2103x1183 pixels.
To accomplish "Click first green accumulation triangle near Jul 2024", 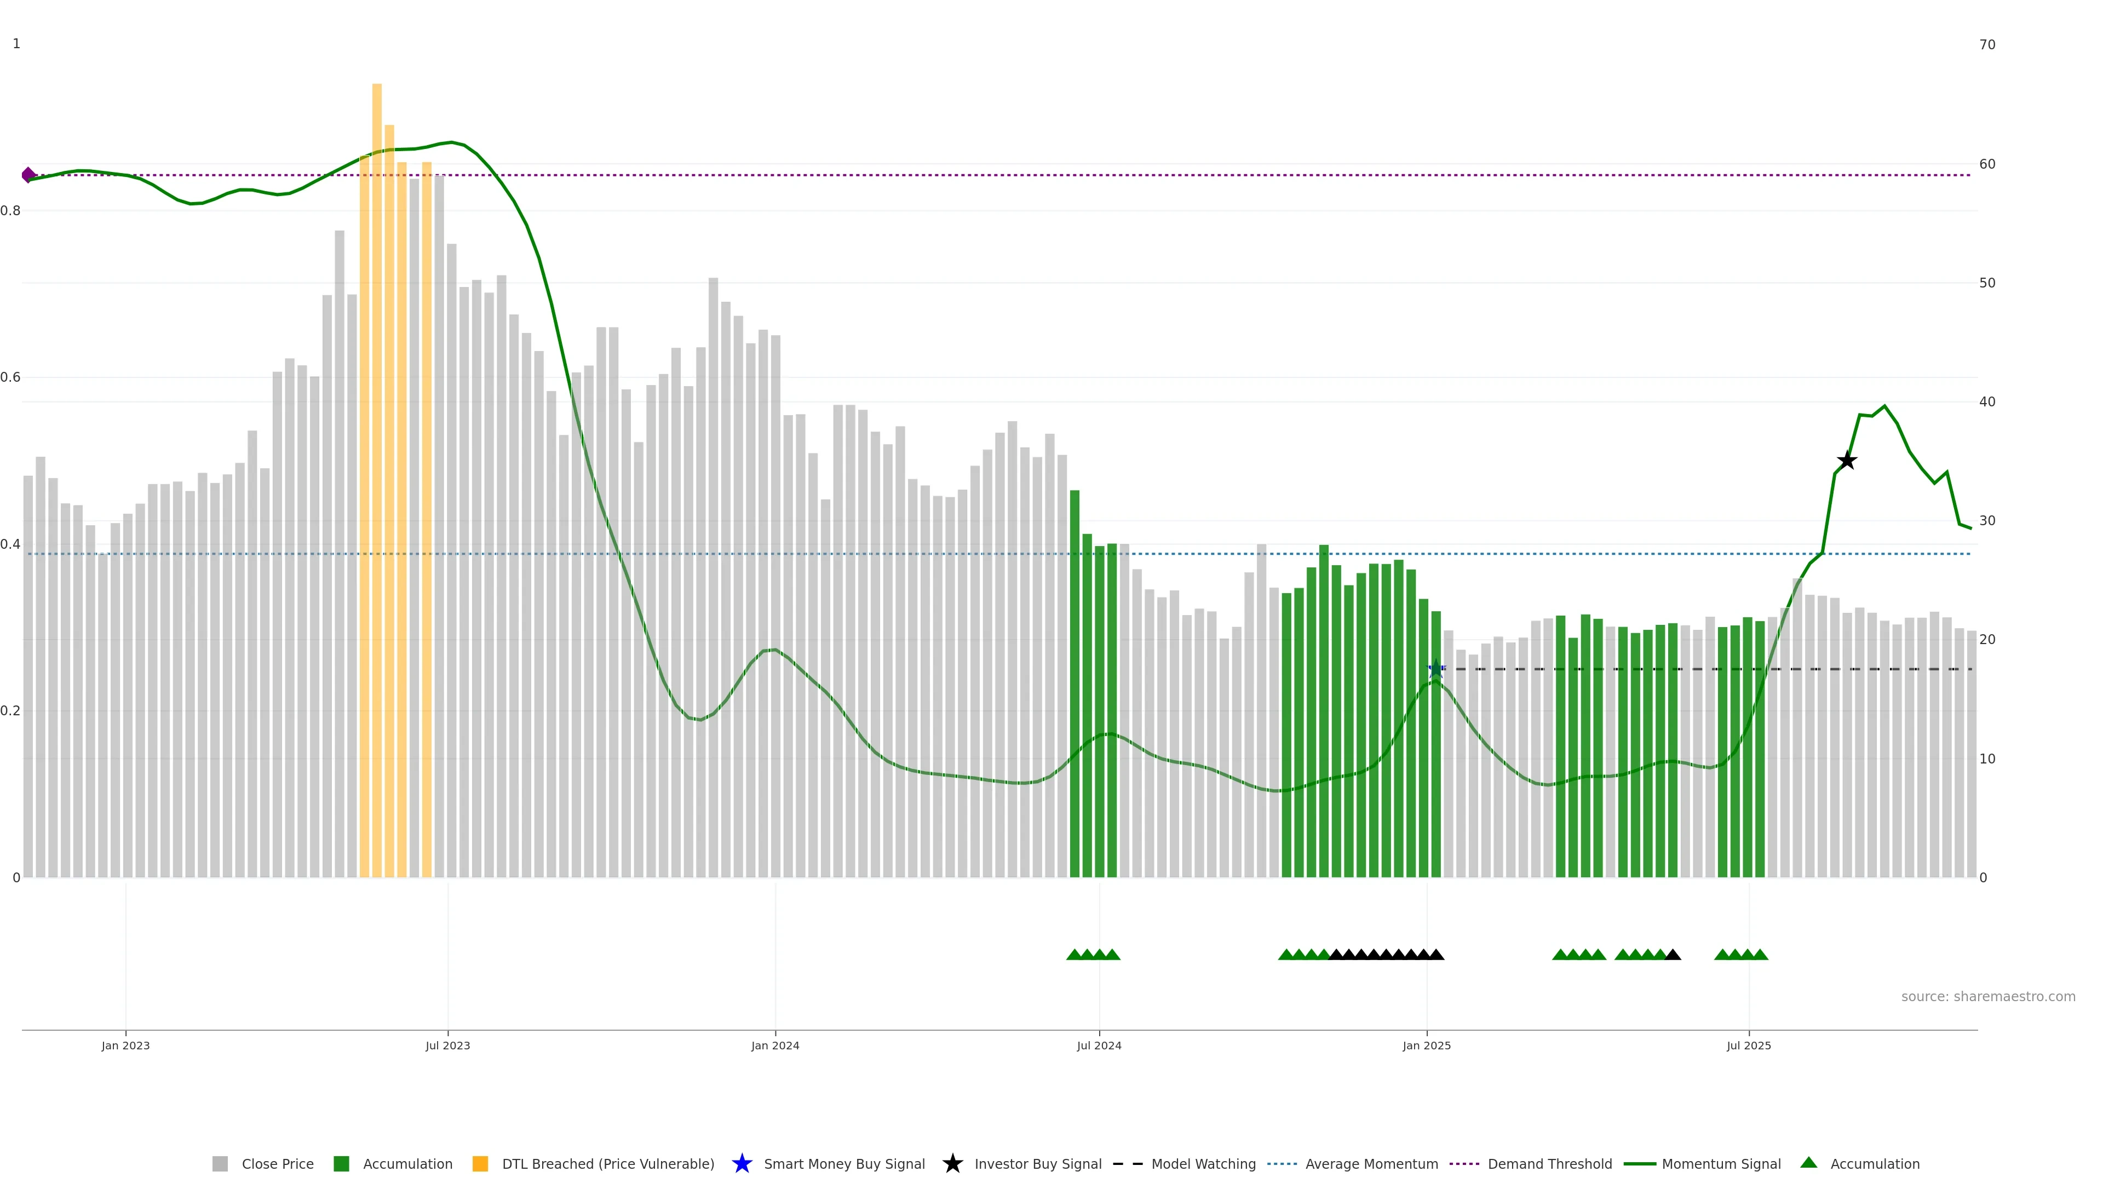I will click(1075, 955).
